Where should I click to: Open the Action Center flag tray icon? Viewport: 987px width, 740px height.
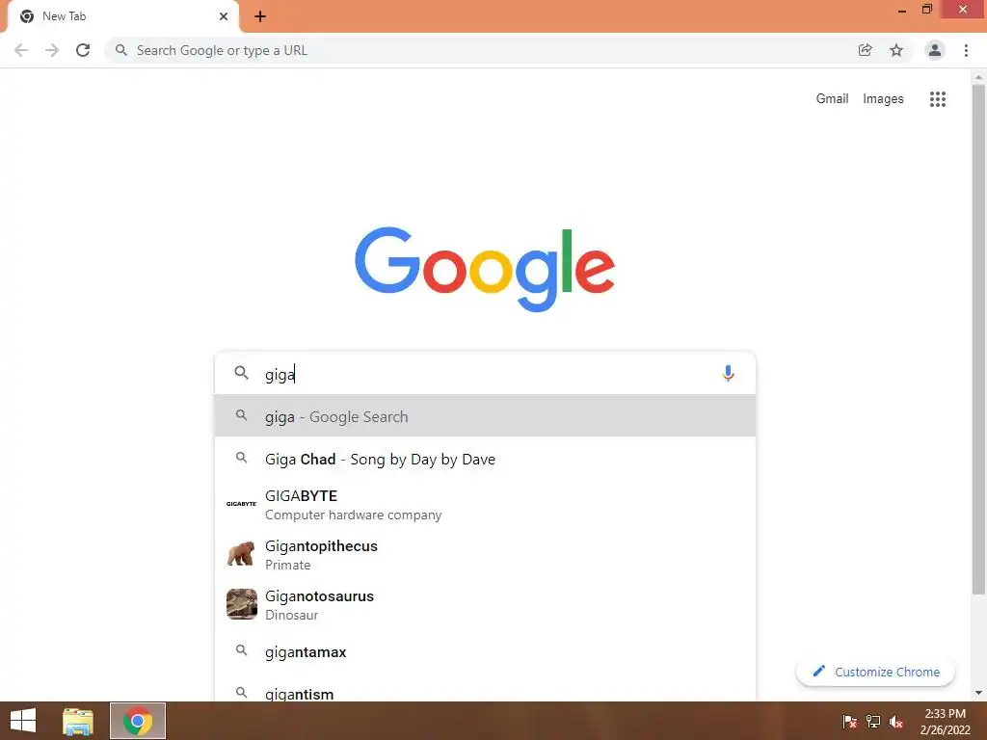pyautogui.click(x=850, y=722)
